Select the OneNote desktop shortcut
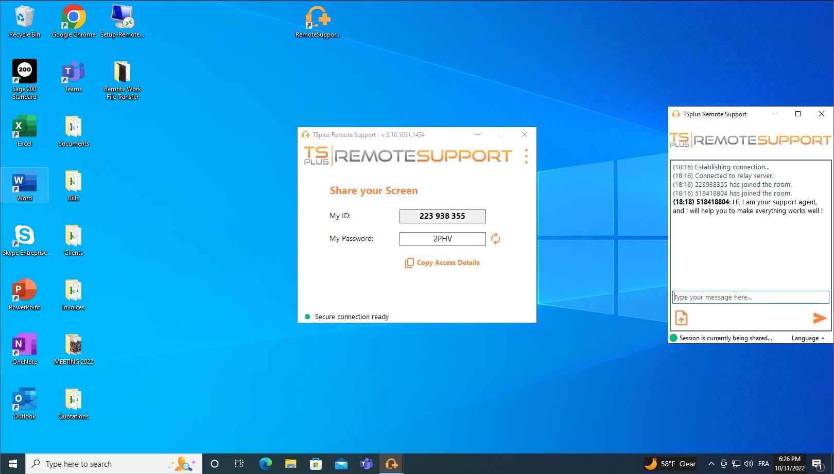This screenshot has height=474, width=834. [24, 349]
